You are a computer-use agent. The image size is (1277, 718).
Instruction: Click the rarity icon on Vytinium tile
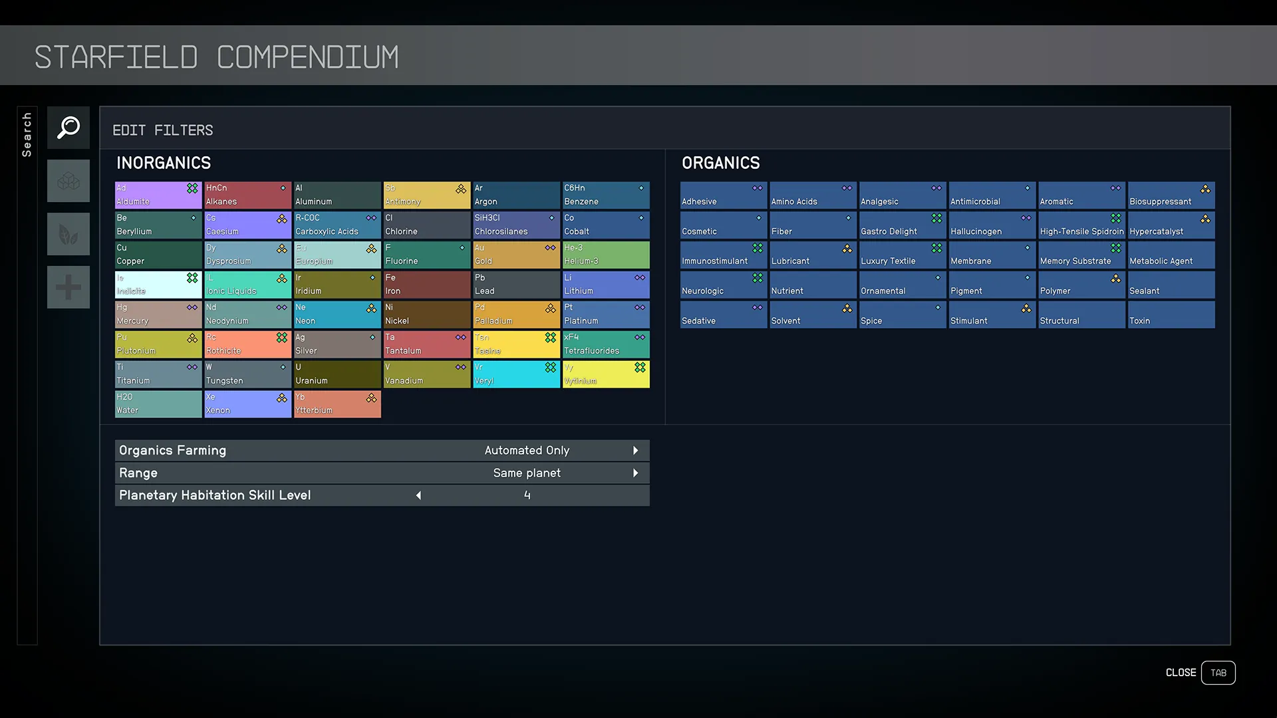pyautogui.click(x=640, y=368)
